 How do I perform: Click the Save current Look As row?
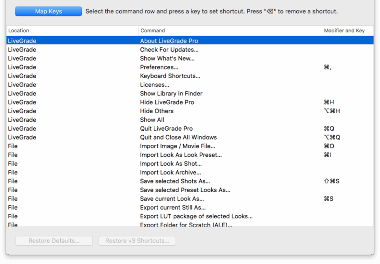(x=172, y=199)
